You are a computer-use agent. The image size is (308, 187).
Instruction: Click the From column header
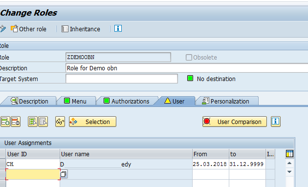[211, 154]
